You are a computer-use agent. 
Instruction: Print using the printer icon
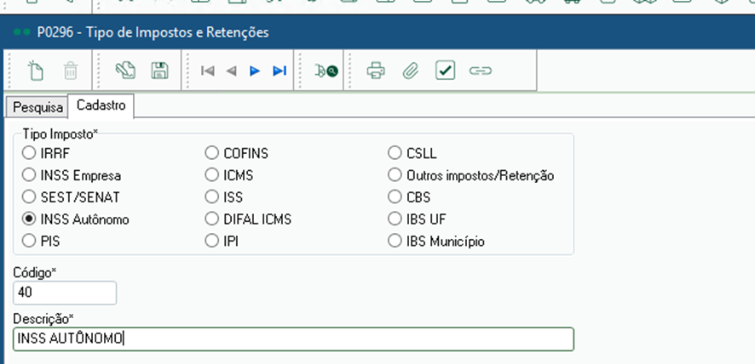(376, 71)
